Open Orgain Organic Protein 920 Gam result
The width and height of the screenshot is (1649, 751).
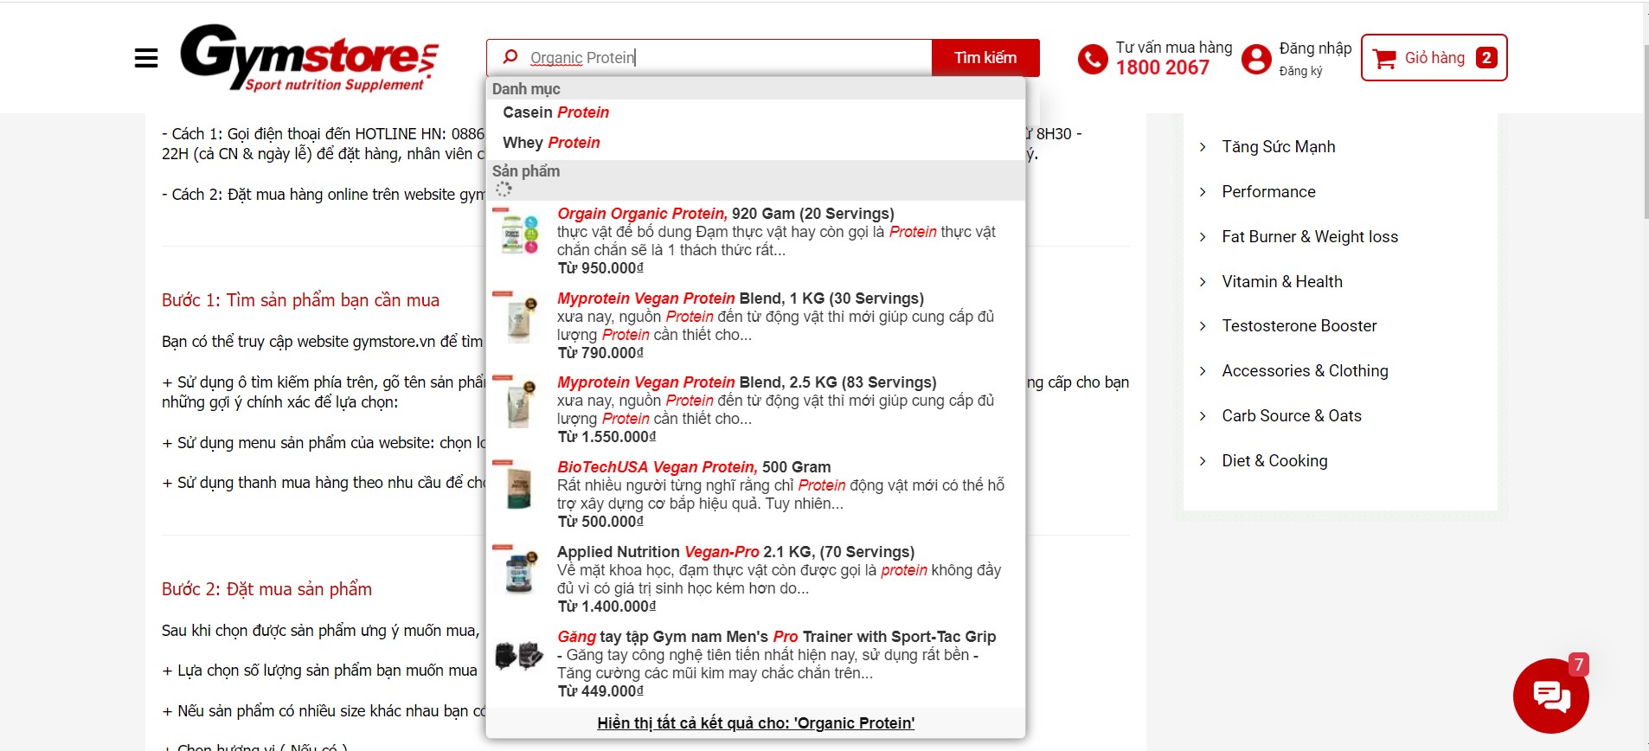756,241
